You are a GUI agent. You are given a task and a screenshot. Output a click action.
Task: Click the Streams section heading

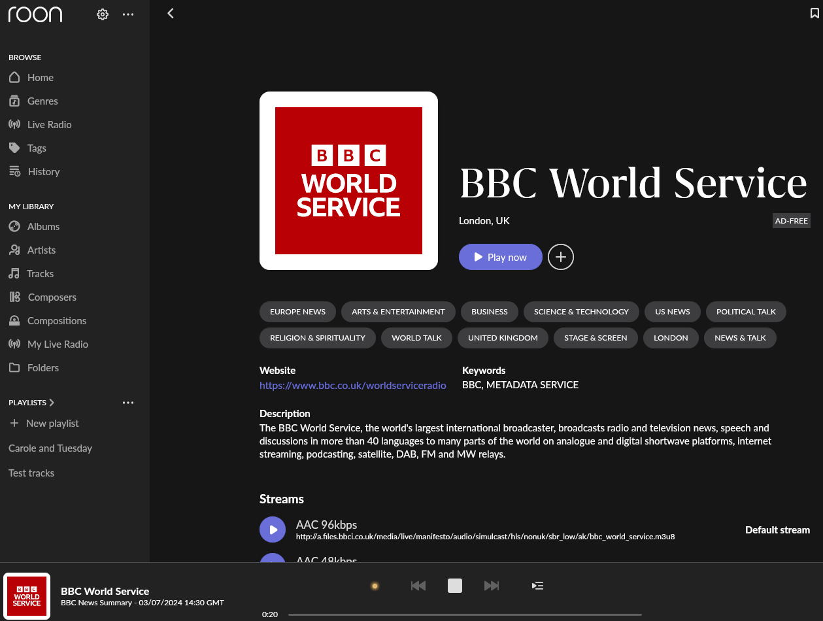coord(282,499)
